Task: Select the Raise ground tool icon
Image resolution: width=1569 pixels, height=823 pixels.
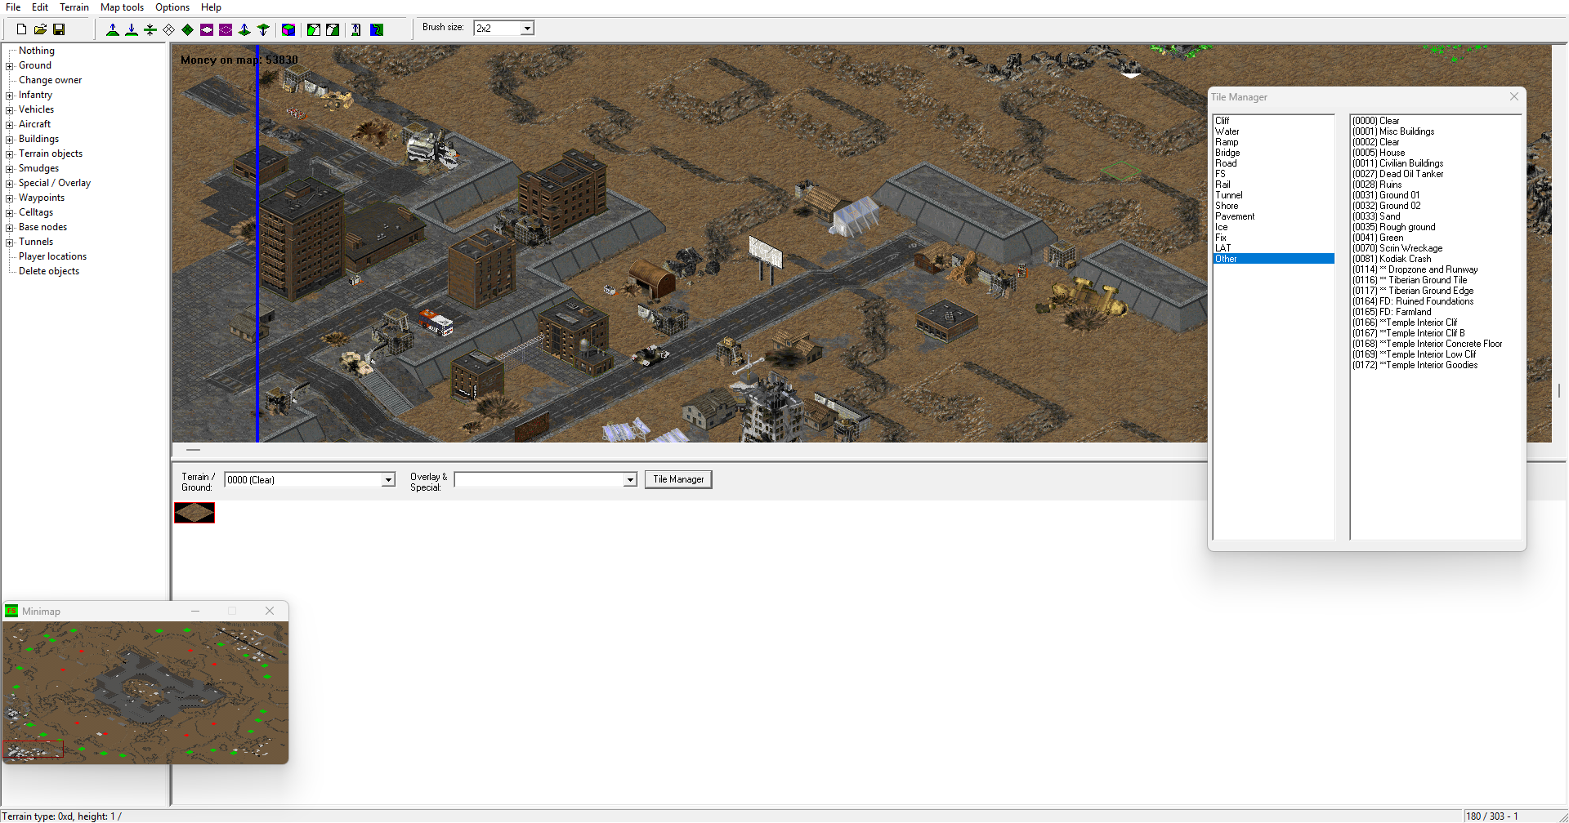Action: pos(113,29)
